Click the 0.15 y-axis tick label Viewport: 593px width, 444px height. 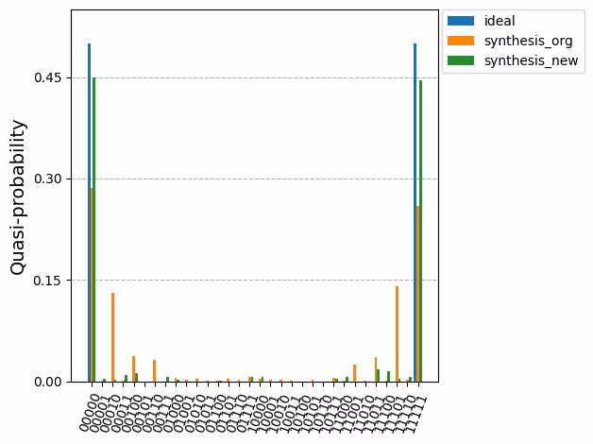coord(47,281)
